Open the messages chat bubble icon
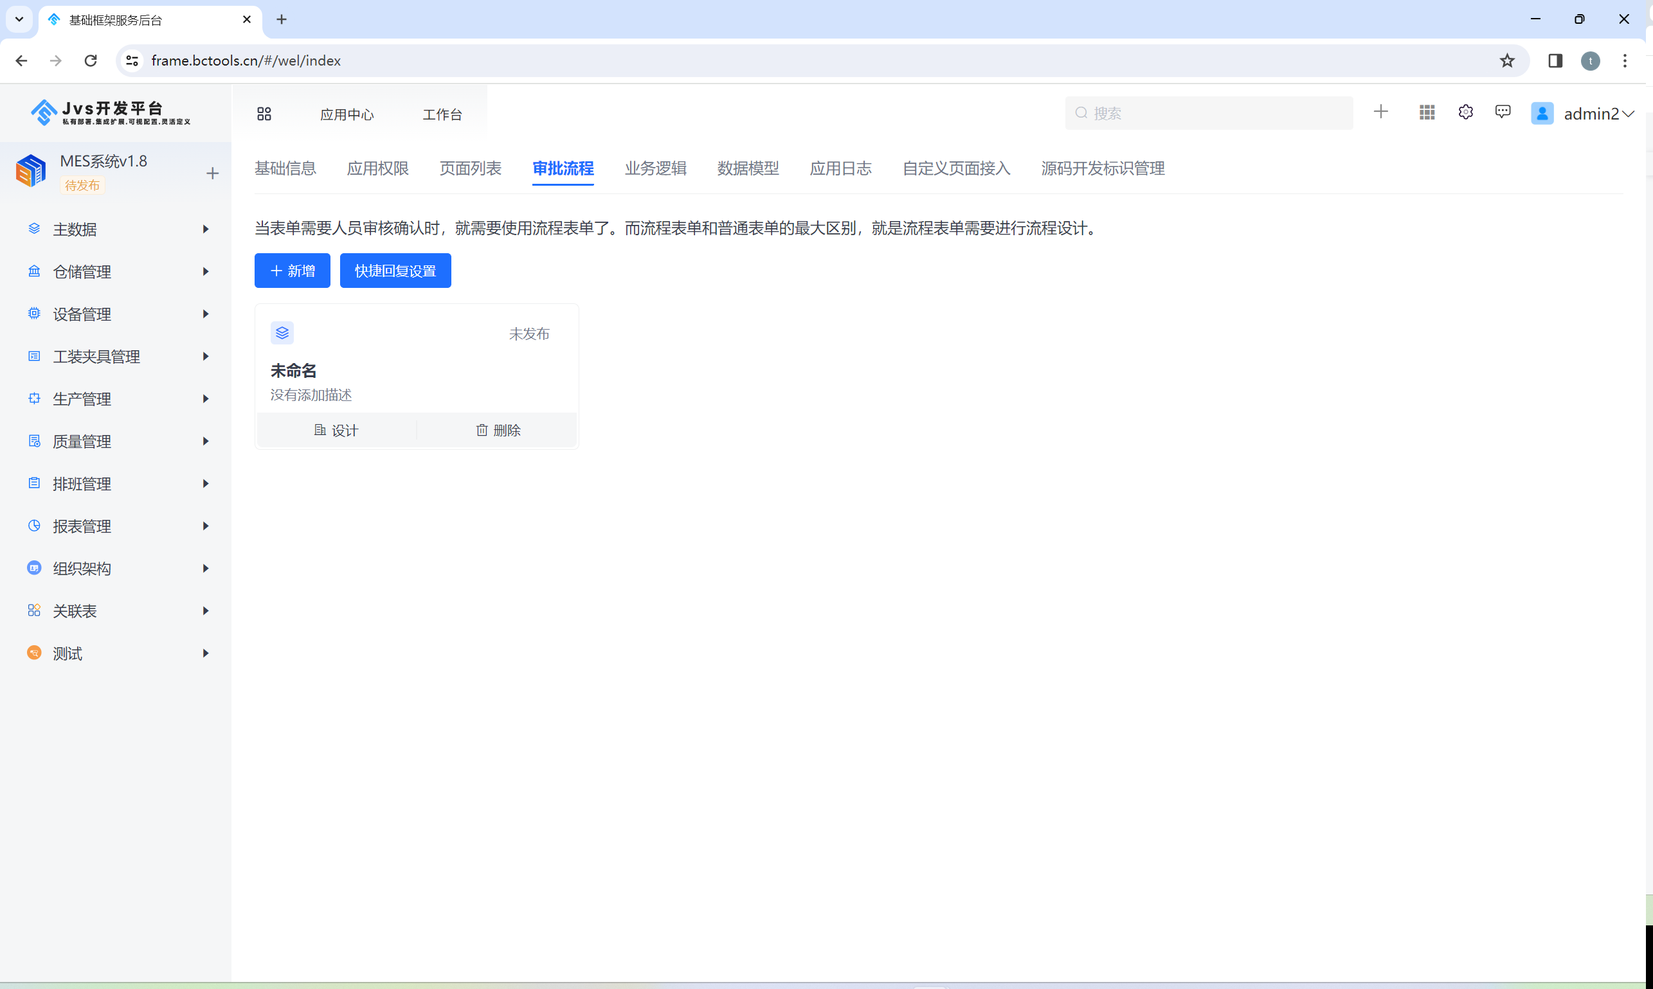The image size is (1653, 989). tap(1503, 112)
